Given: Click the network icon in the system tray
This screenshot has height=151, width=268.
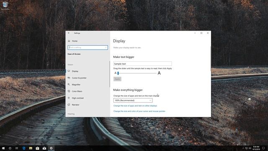Looking at the screenshot, I should pyautogui.click(x=247, y=148).
